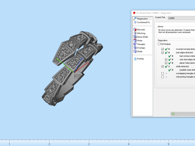
Task: Open the Noise Shells fix icon
Action: (135, 37)
